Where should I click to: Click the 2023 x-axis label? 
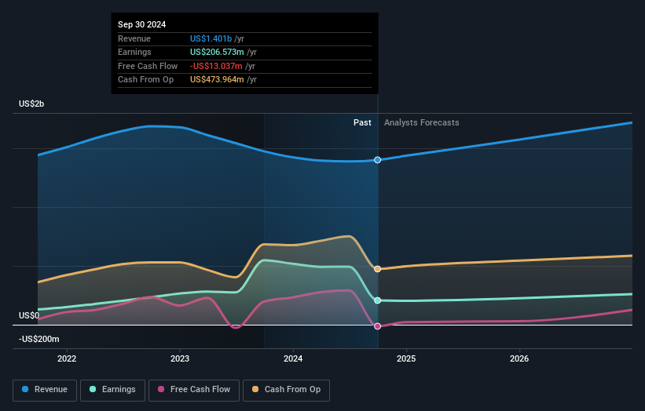point(180,358)
